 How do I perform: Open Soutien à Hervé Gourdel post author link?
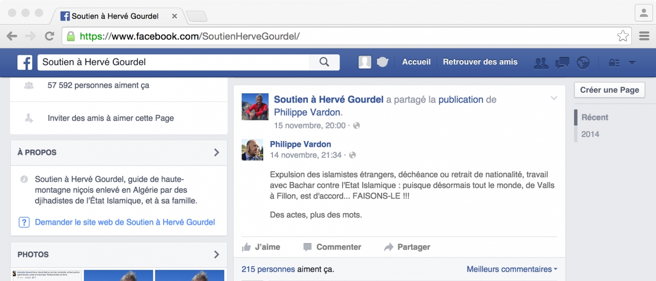point(329,99)
